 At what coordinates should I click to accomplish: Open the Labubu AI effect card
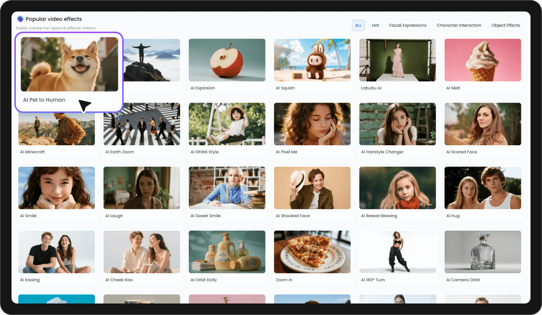click(397, 60)
